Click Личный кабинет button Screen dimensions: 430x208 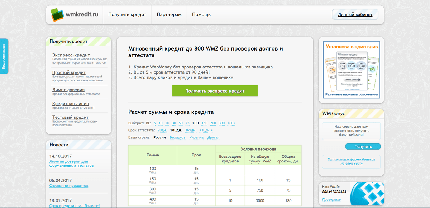click(x=355, y=15)
